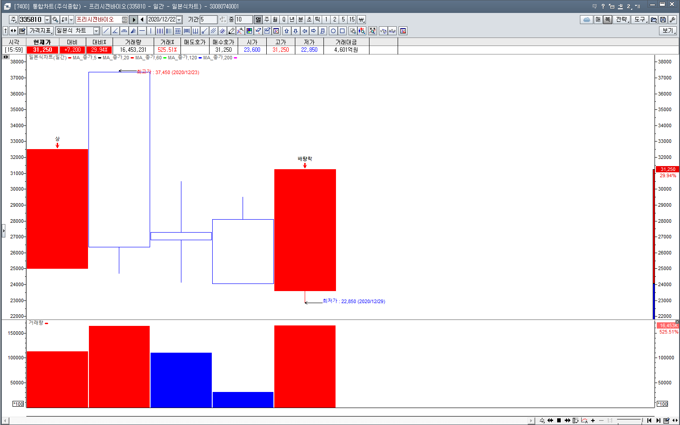
Task: Open the ₩ currency dropdown button
Action: coord(361,20)
